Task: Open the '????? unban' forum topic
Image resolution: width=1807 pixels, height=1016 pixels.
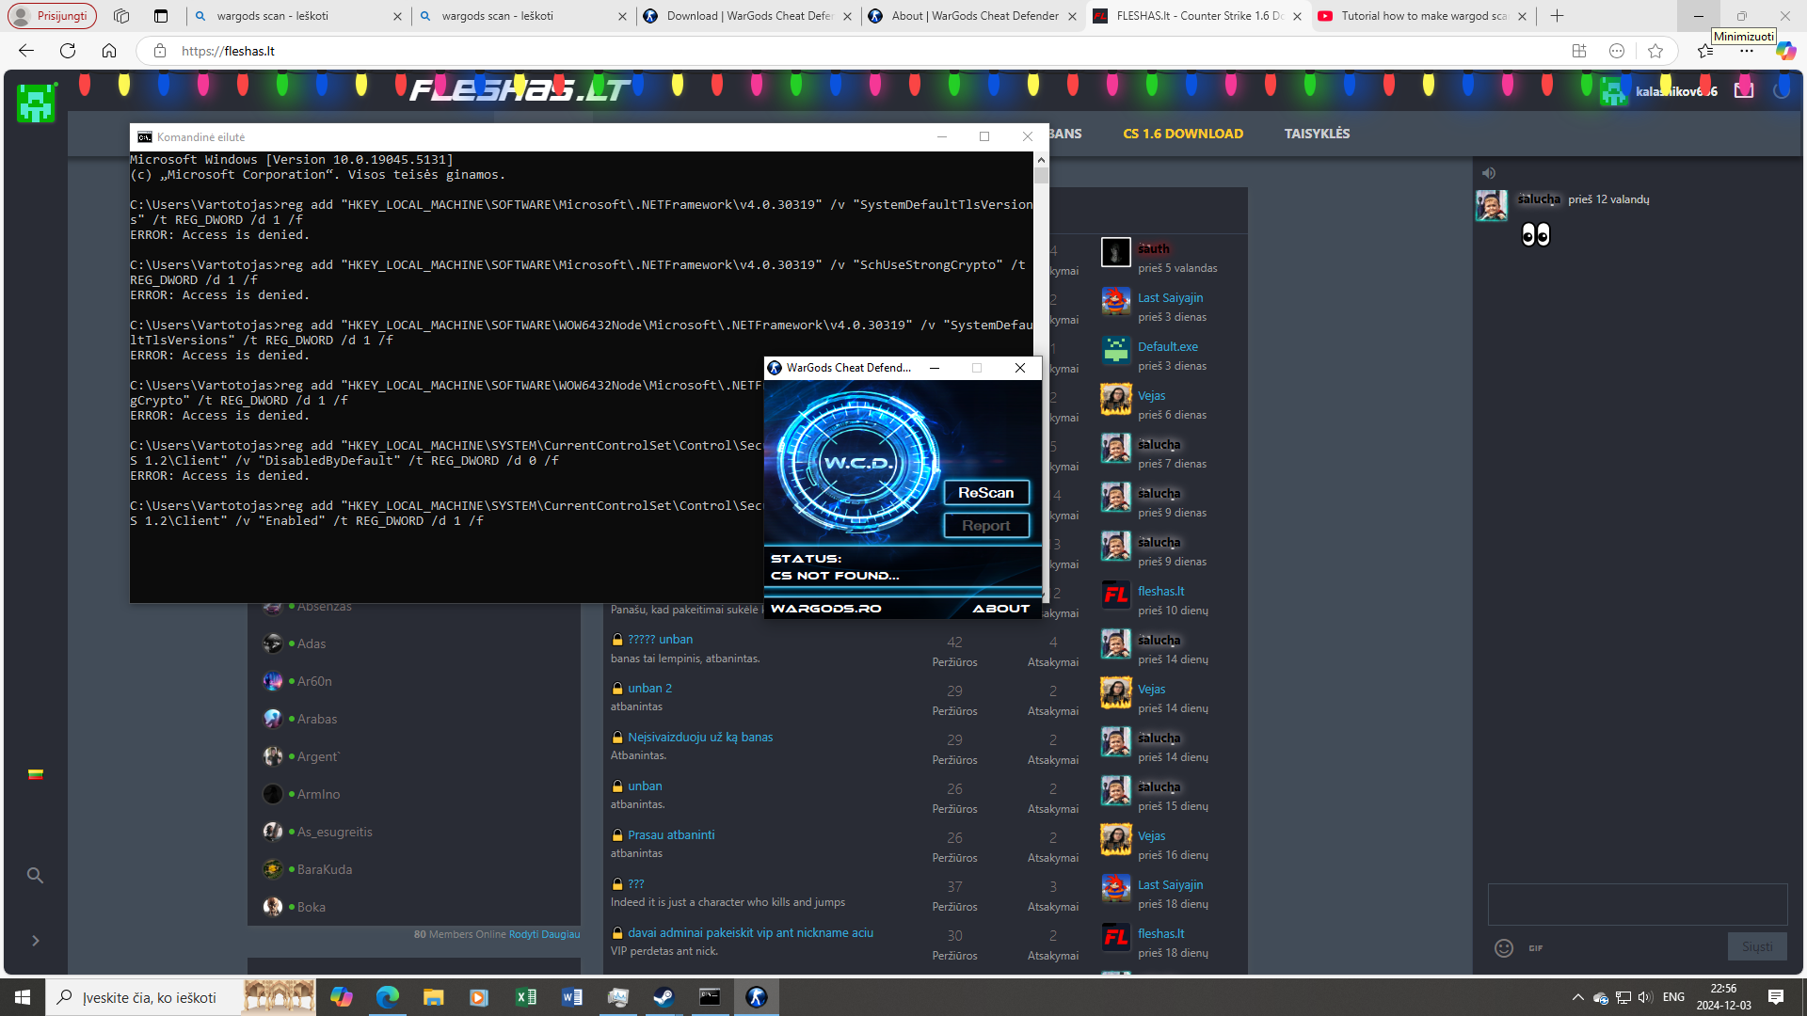Action: point(660,639)
